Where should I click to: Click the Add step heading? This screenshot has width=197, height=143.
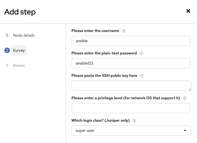click(x=20, y=12)
